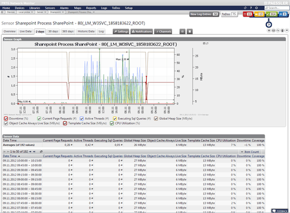Click the comments icon button after Channels
The image size is (290, 213).
click(182, 31)
